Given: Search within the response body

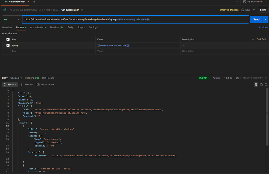Looking at the screenshot, I should 266,85.
